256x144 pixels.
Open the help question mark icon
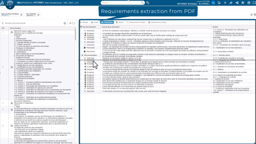(x=249, y=3)
